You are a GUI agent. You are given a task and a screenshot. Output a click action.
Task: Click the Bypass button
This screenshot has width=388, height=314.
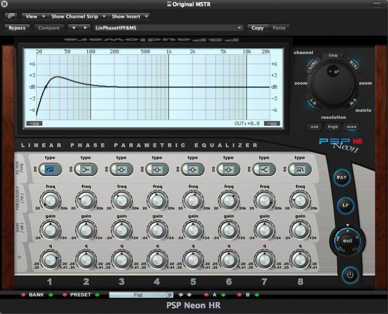[17, 28]
